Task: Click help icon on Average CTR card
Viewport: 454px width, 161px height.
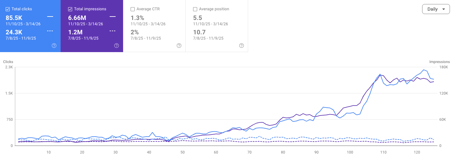Action: (179, 46)
